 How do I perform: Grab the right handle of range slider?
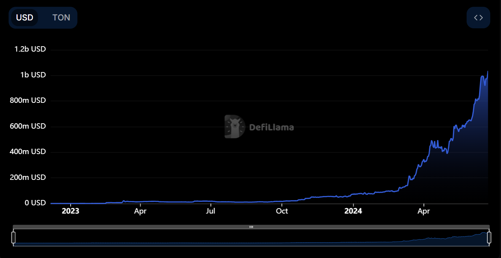[489, 238]
